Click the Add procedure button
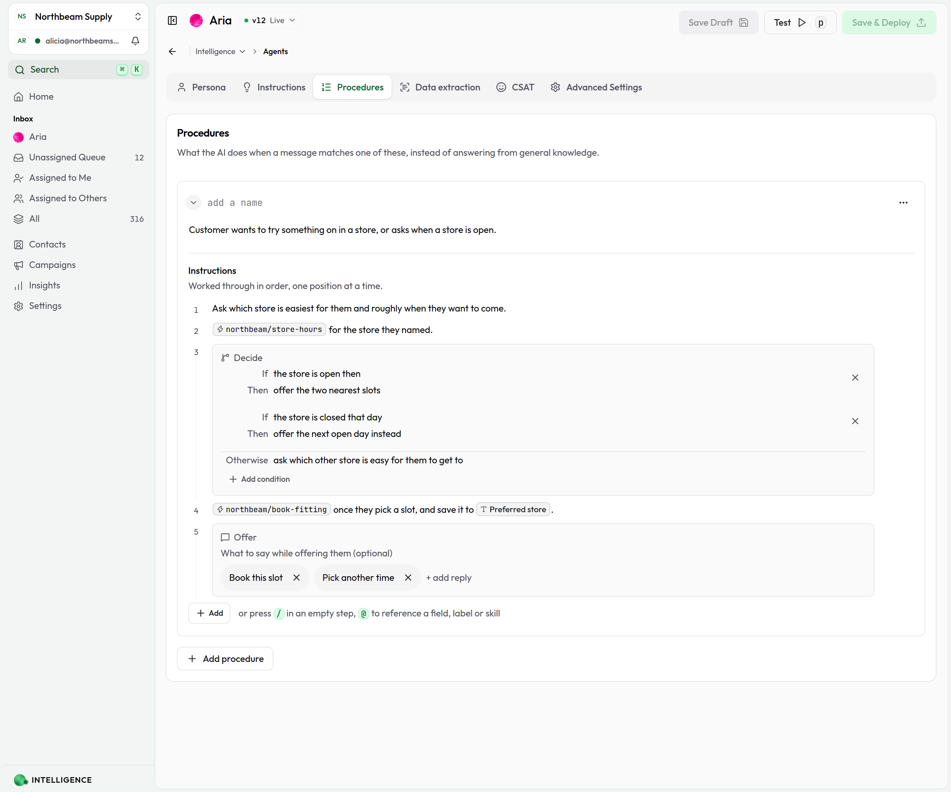The height and width of the screenshot is (792, 951). coord(225,659)
